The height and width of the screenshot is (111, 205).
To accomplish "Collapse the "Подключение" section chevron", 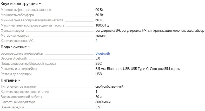I will [29, 47].
